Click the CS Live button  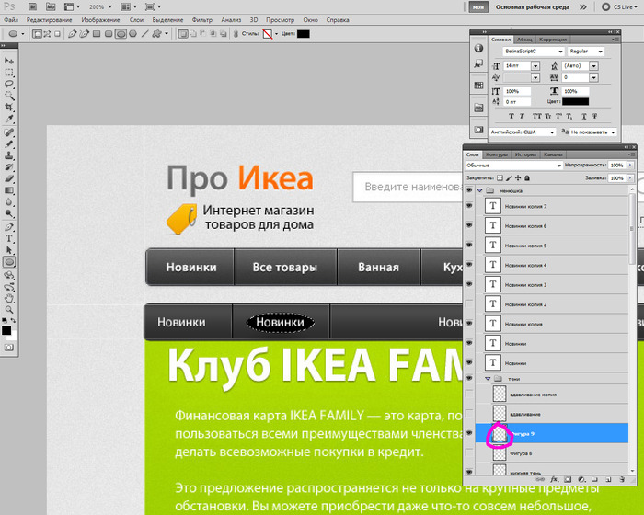(x=619, y=7)
